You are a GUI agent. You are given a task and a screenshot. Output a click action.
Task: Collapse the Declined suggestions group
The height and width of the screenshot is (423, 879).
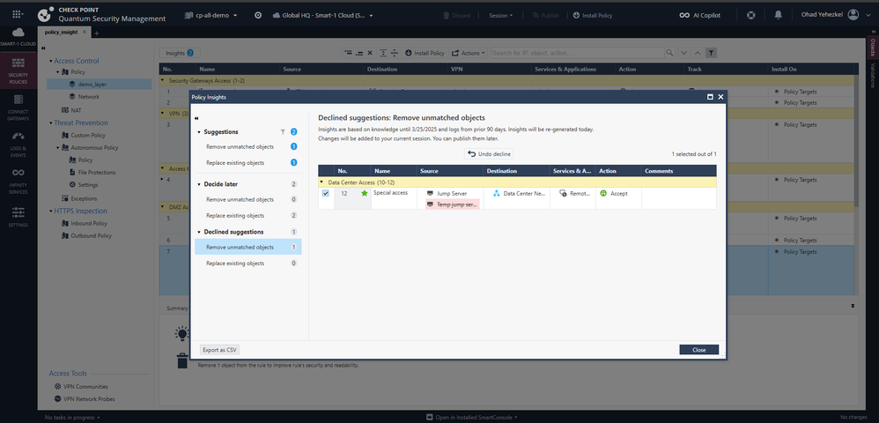[199, 233]
